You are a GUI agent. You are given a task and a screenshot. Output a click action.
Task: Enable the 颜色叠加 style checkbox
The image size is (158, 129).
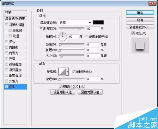(x=7, y=64)
